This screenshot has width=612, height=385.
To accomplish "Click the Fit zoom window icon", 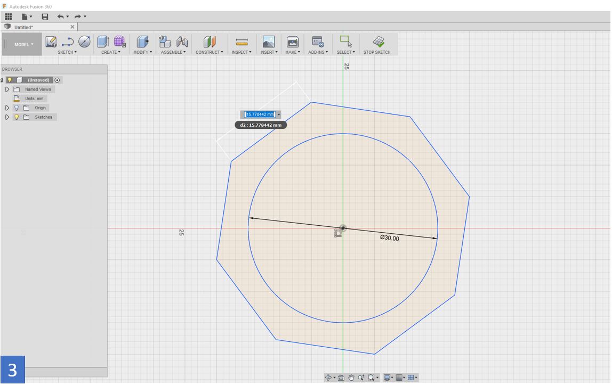I will pyautogui.click(x=371, y=377).
